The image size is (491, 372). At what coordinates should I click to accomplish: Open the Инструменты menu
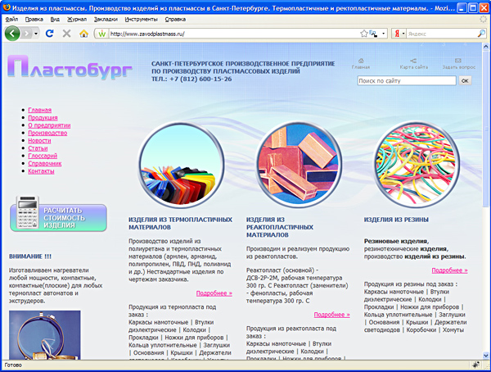click(142, 19)
